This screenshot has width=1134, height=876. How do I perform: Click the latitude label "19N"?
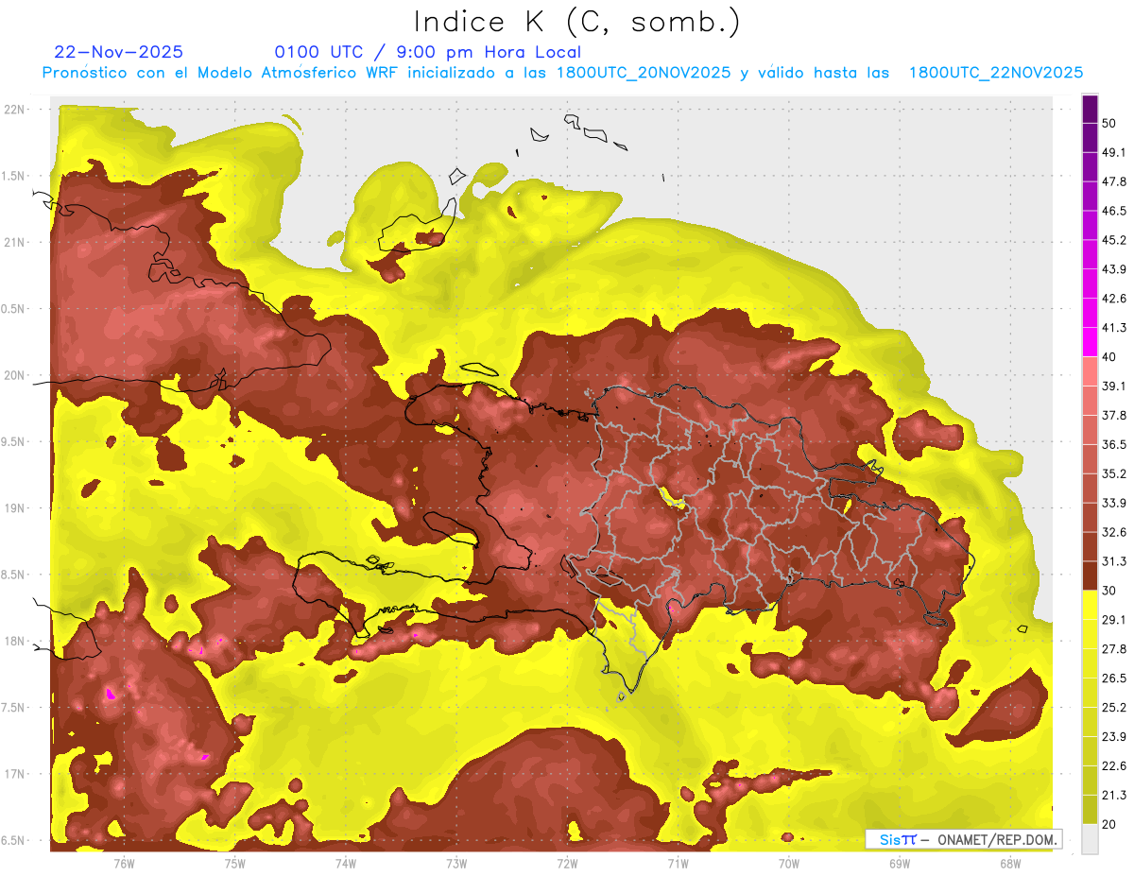click(x=14, y=507)
